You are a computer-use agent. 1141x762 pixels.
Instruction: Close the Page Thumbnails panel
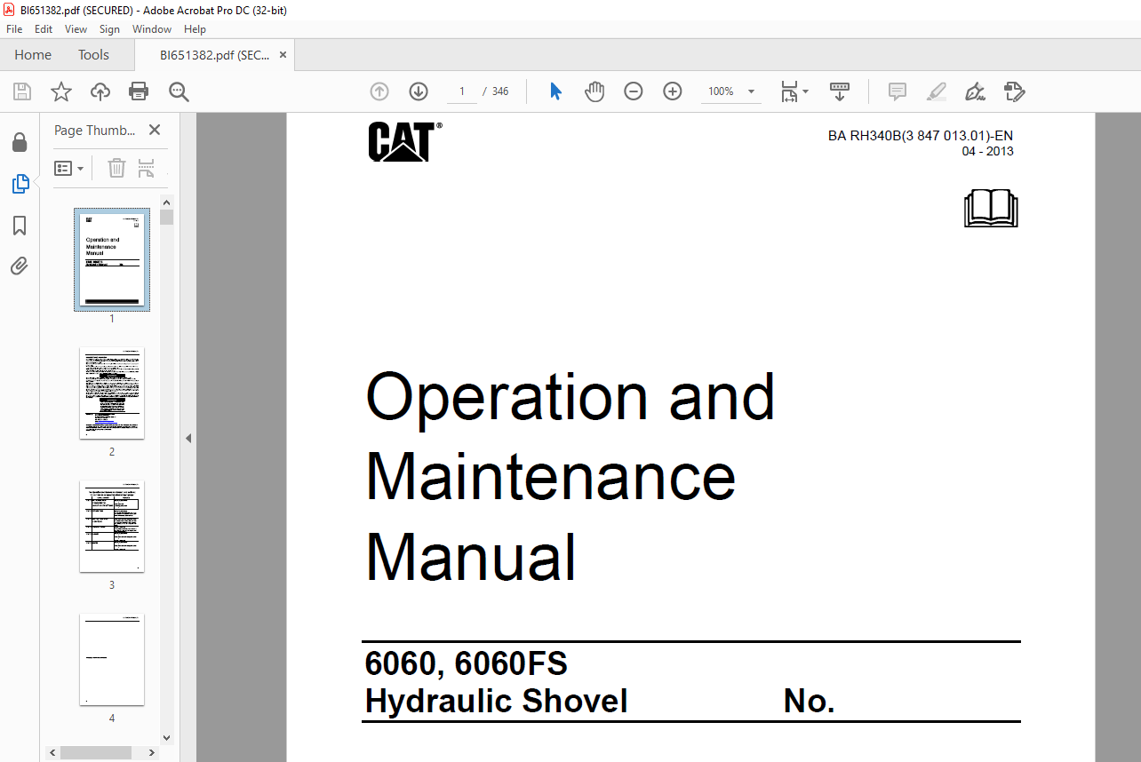coord(155,130)
